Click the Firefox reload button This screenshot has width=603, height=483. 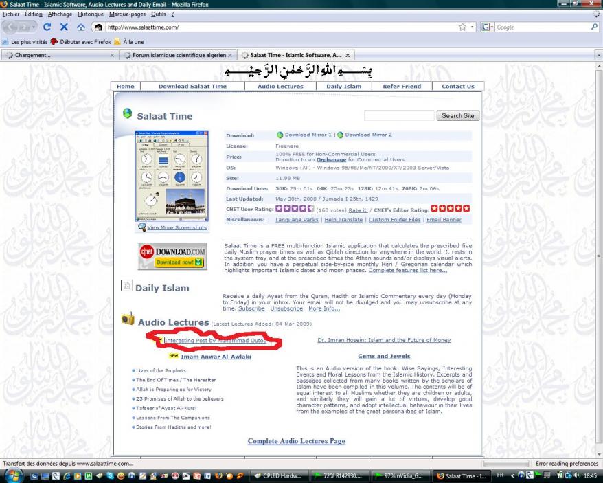(x=47, y=27)
